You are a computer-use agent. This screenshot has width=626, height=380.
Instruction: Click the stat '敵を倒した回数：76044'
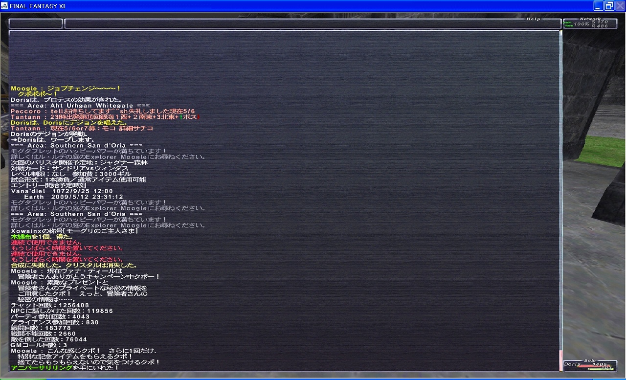click(49, 339)
